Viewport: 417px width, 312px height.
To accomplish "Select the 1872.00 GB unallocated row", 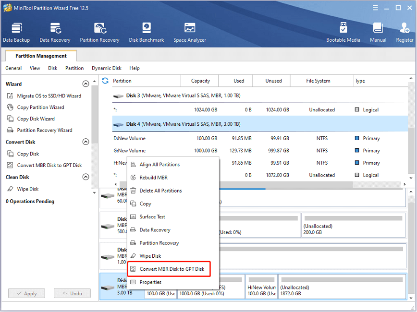I will pos(313,175).
